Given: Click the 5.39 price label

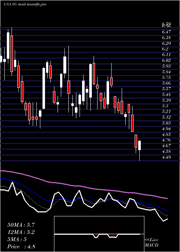Looking at the screenshot, I should pyautogui.click(x=166, y=100).
